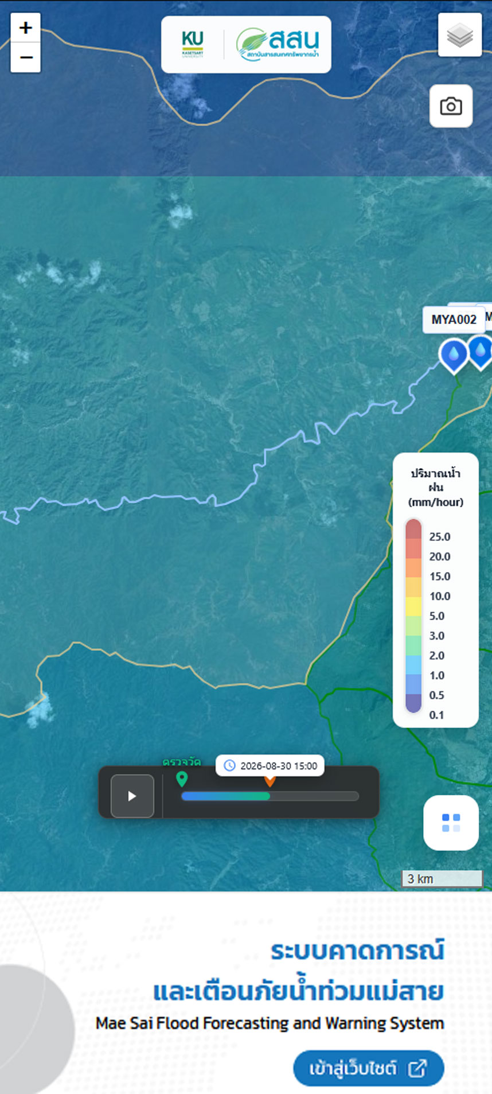Zoom out of the map
Screen dimensions: 492x1094
tap(26, 57)
